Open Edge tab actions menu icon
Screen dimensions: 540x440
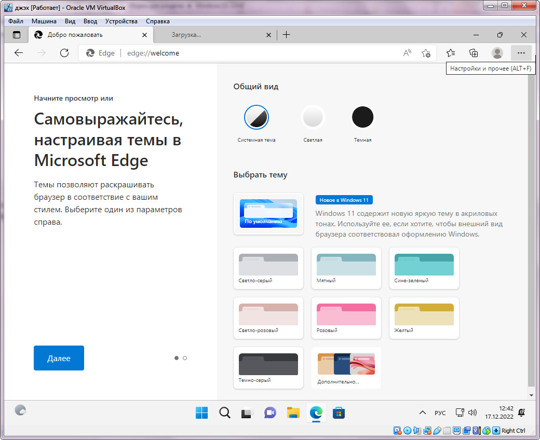(17, 35)
